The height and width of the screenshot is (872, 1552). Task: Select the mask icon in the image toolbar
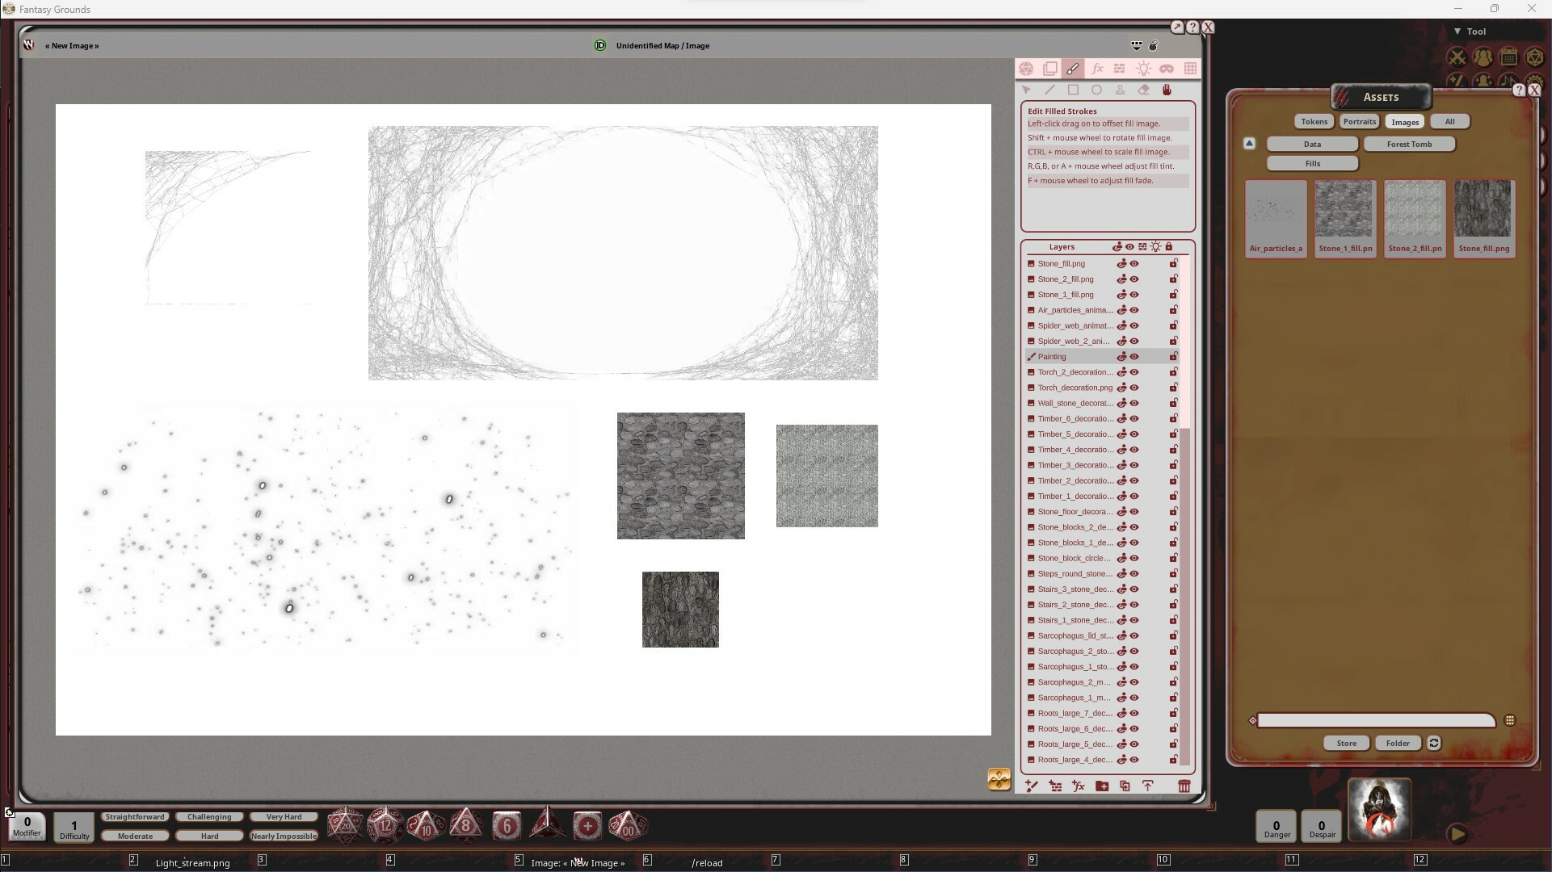tap(1167, 69)
